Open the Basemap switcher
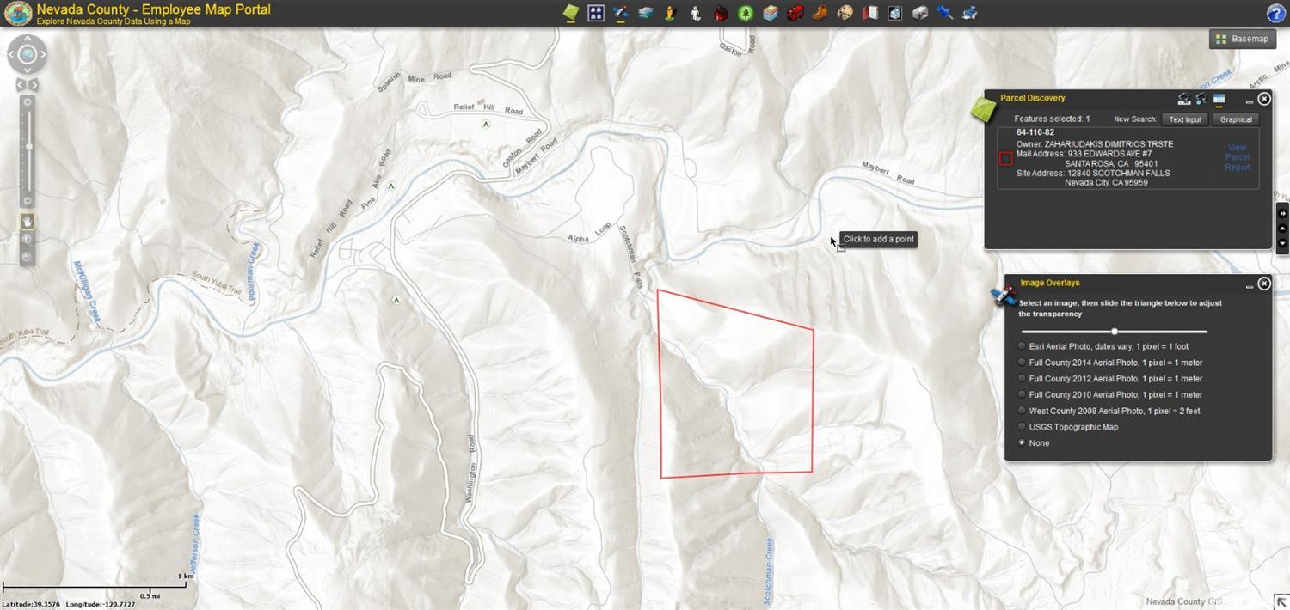 tap(1242, 39)
